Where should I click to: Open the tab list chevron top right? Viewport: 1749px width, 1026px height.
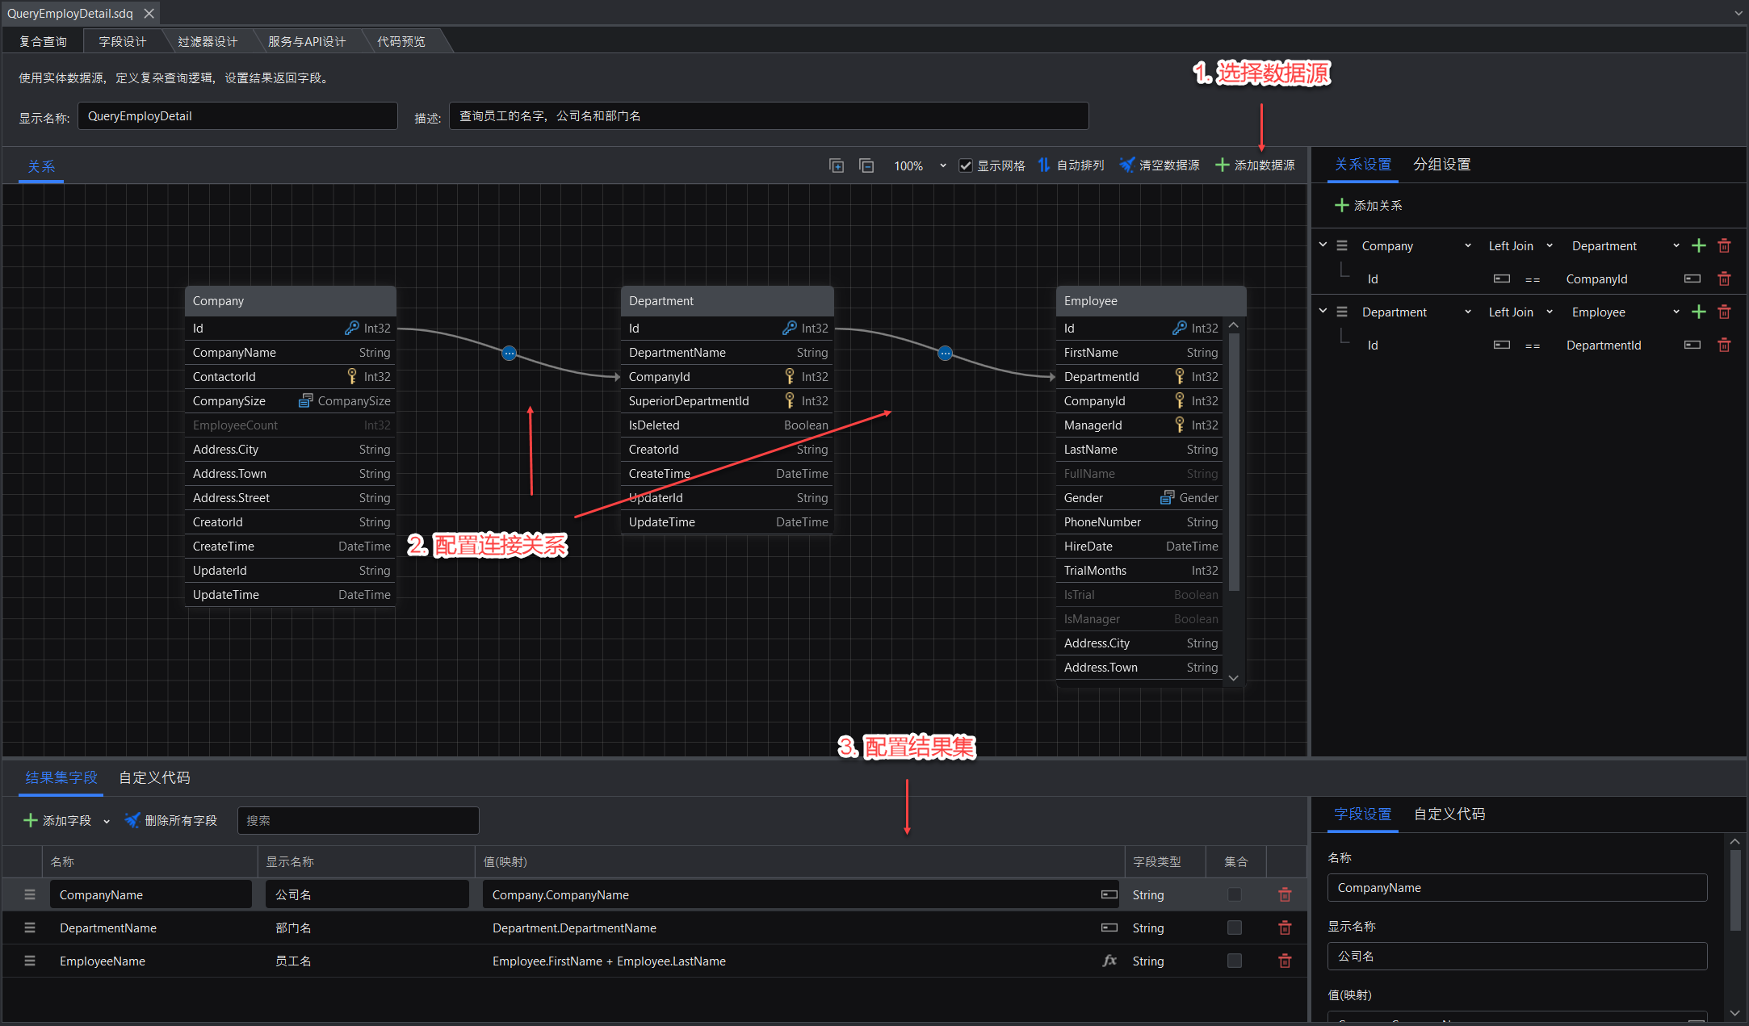(1739, 13)
